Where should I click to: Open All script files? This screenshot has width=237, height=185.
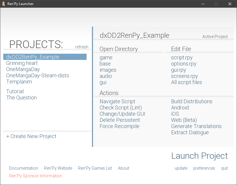point(186,82)
